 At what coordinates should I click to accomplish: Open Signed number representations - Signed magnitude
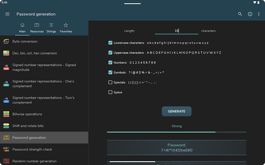point(44,67)
